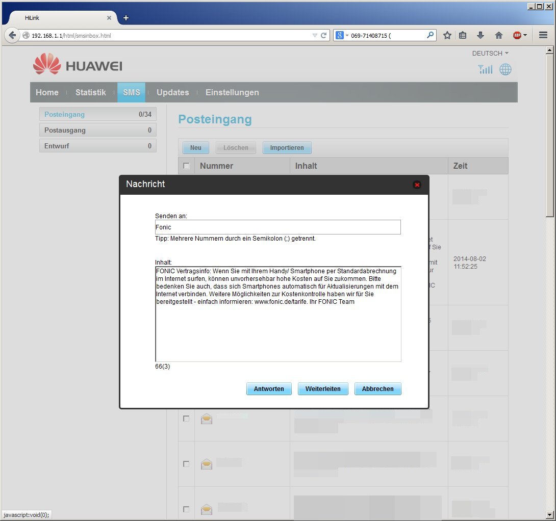556x521 pixels.
Task: Expand the search engine selector dropdown
Action: coord(342,36)
